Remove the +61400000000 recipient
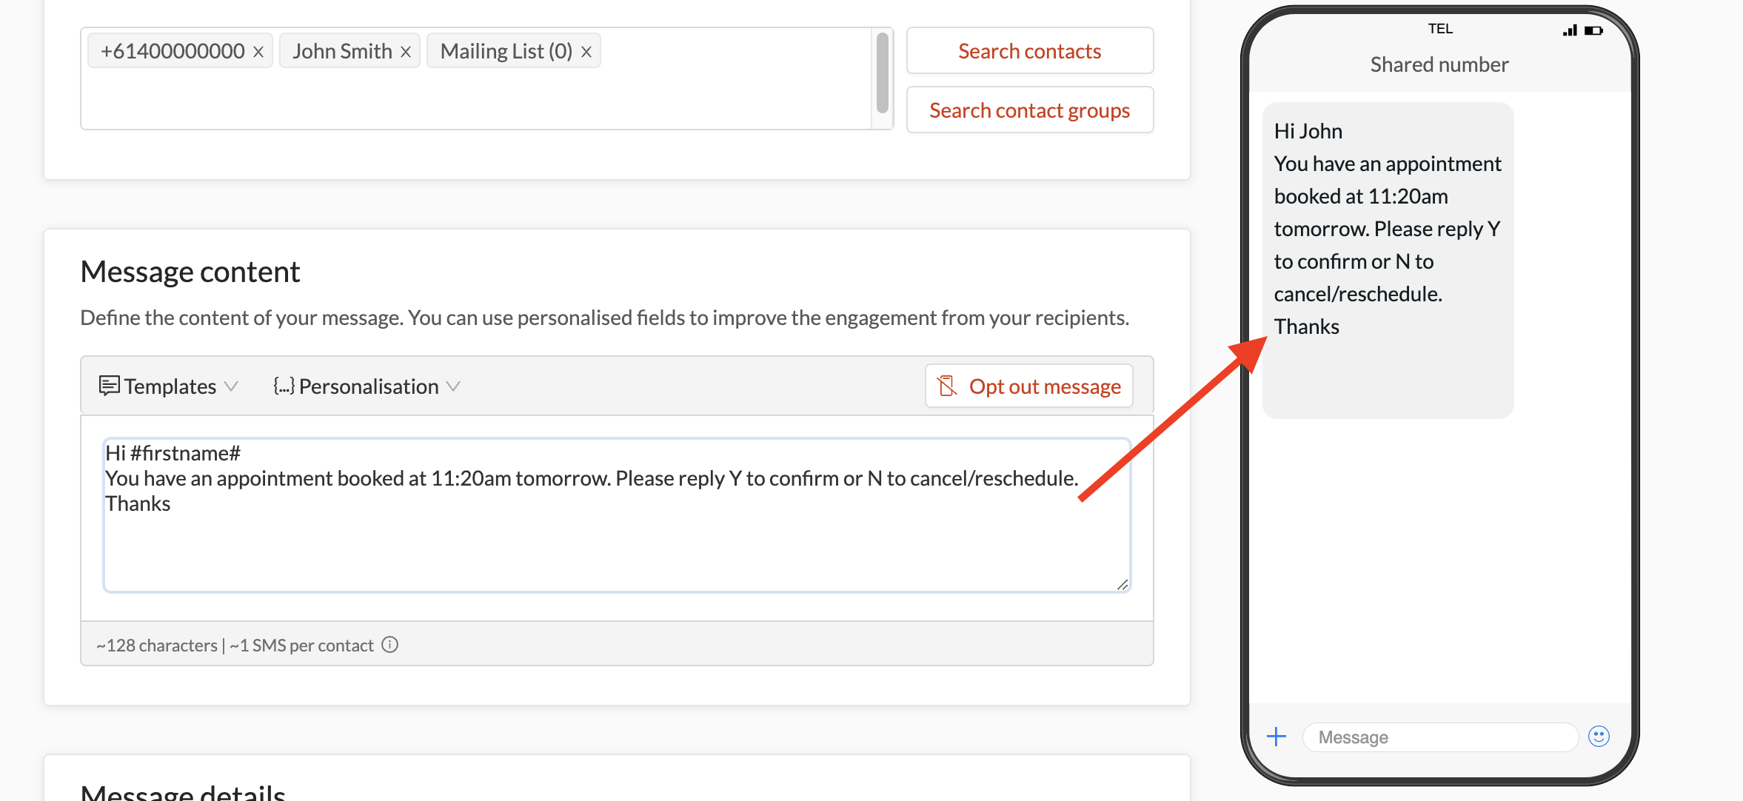The image size is (1743, 801). pyautogui.click(x=258, y=50)
